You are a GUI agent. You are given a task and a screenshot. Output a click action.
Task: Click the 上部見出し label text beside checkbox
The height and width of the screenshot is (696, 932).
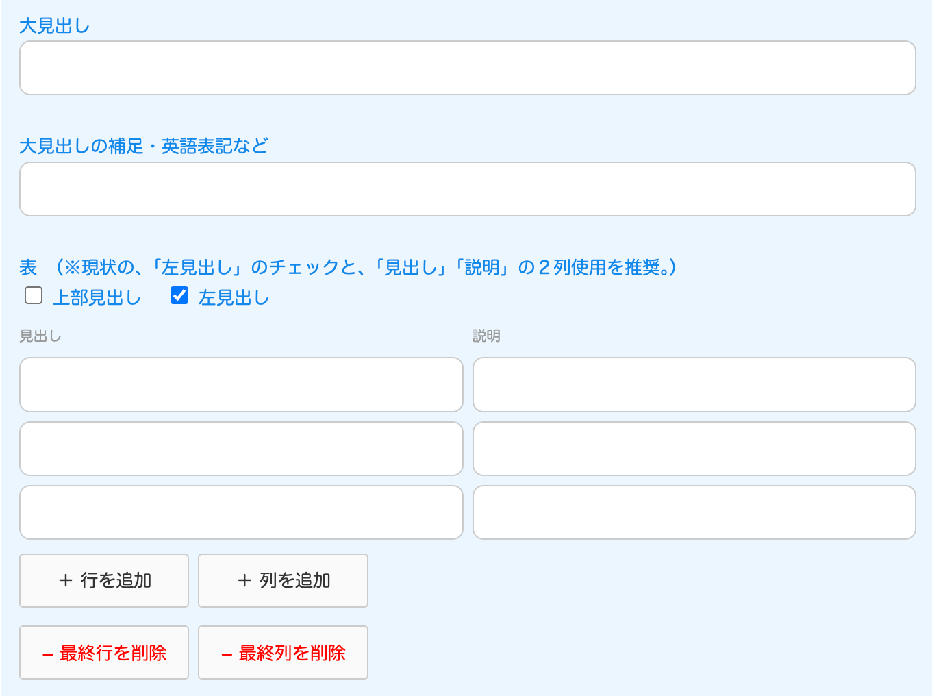[x=97, y=297]
